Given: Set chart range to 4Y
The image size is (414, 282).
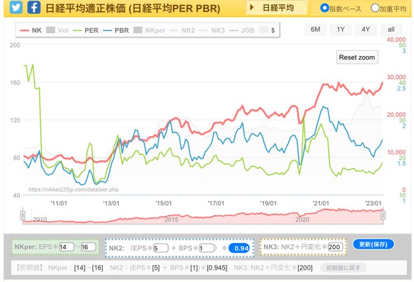Looking at the screenshot, I should point(366,30).
